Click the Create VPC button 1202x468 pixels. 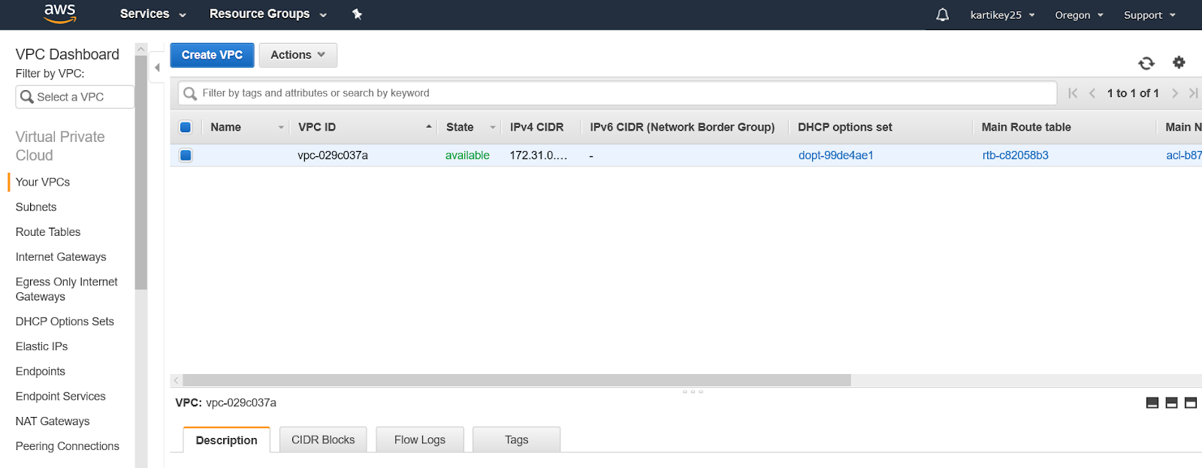[212, 55]
